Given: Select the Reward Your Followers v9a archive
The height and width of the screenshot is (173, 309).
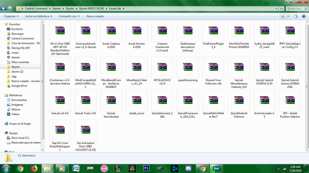Looking at the screenshot, I should 213,71.
